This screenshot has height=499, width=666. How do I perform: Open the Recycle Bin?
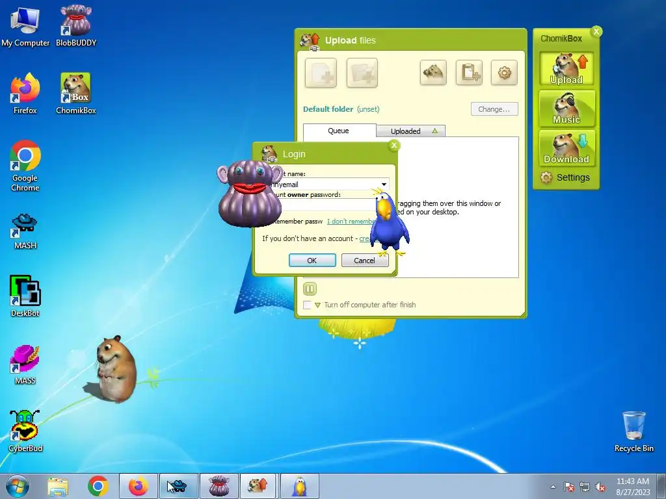(633, 431)
